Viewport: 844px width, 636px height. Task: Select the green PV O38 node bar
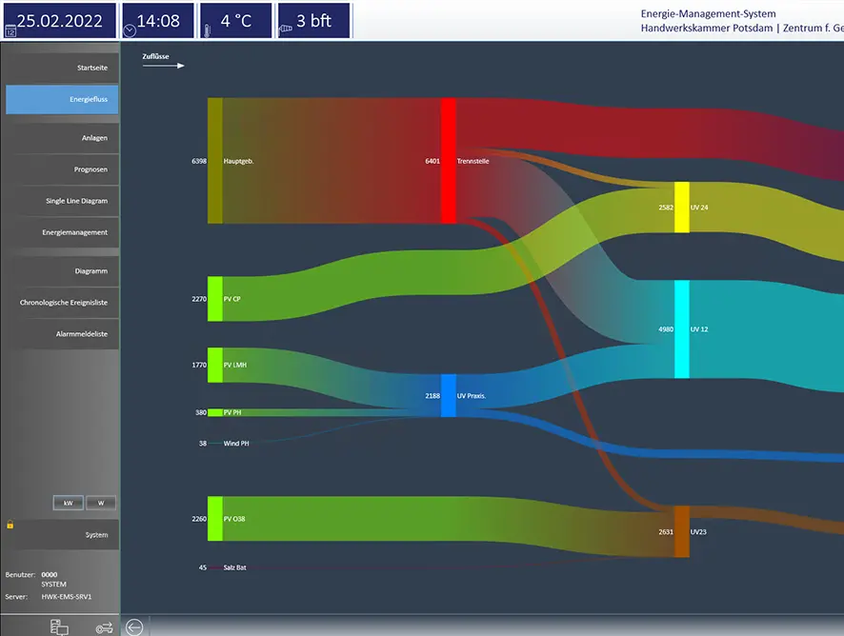click(215, 519)
